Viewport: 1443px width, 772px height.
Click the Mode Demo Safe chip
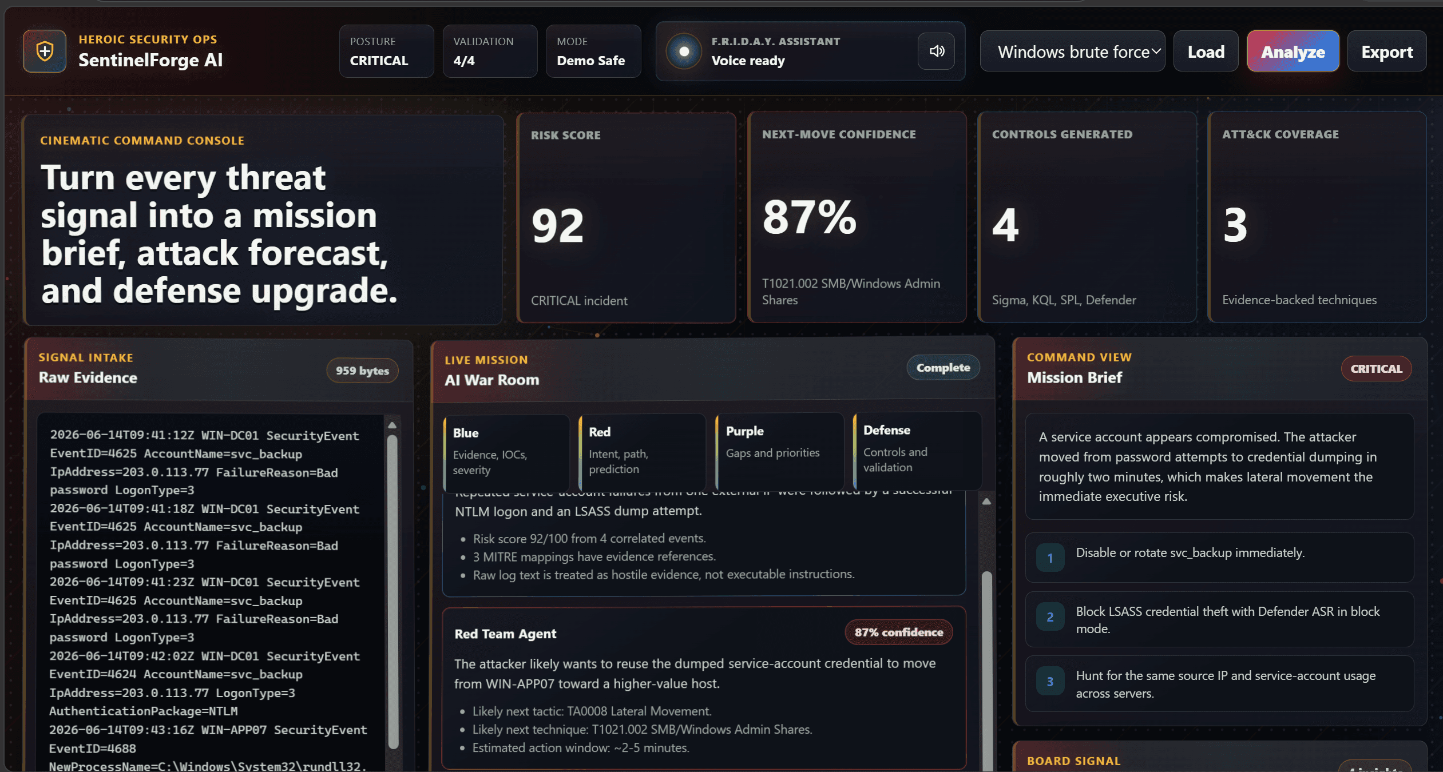tap(593, 51)
